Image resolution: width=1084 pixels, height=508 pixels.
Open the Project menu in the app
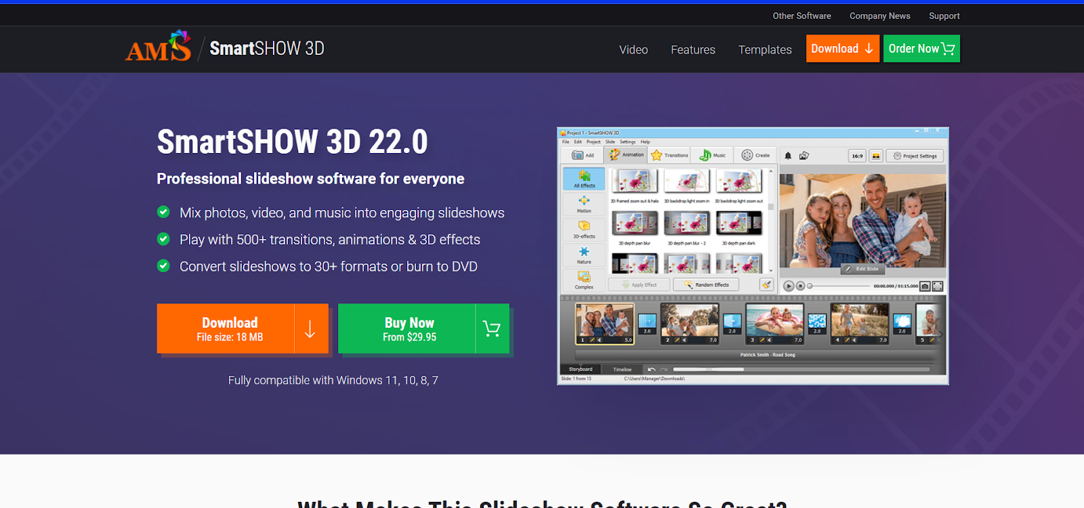coord(593,142)
